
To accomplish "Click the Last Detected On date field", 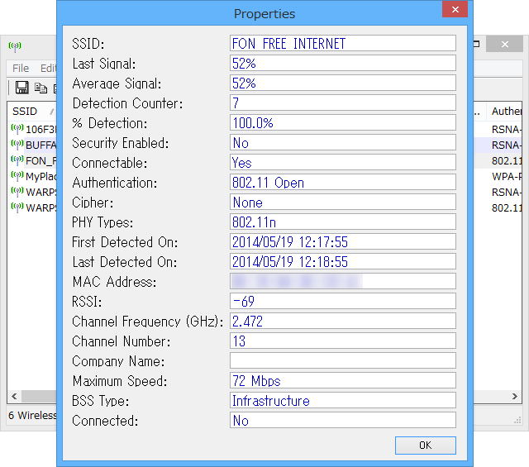I will pyautogui.click(x=343, y=261).
